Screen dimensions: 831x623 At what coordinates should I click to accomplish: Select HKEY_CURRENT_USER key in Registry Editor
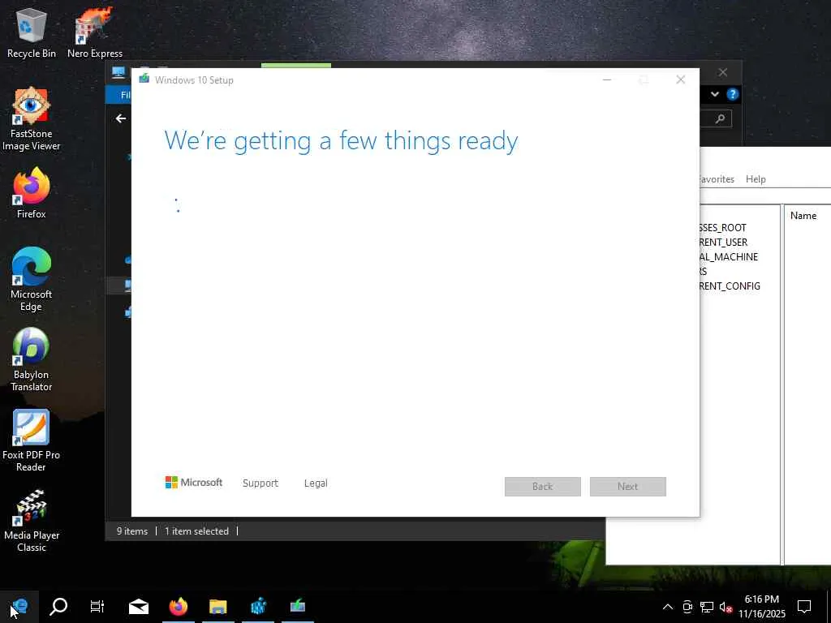coord(723,242)
